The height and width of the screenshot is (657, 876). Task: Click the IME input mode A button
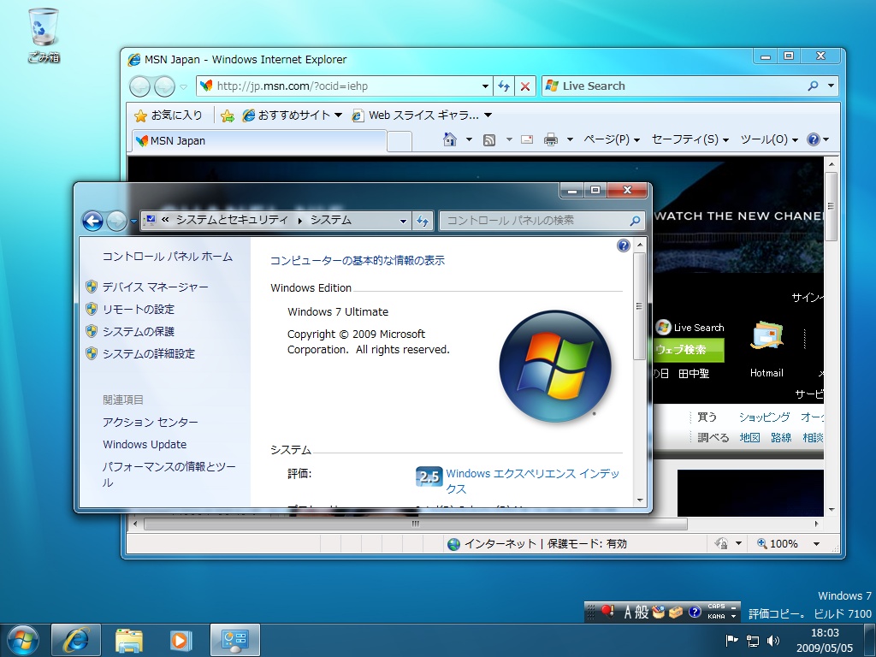[x=627, y=613]
